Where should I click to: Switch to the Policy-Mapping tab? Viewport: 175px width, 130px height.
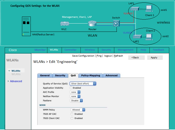[x=90, y=75]
